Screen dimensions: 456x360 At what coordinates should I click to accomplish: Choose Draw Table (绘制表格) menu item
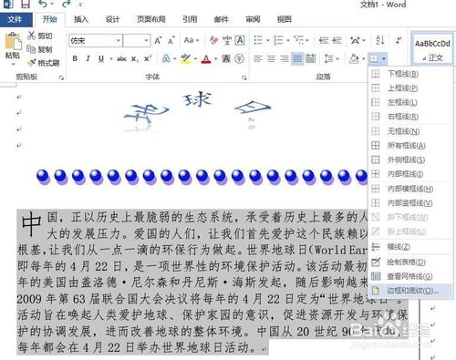(x=410, y=262)
